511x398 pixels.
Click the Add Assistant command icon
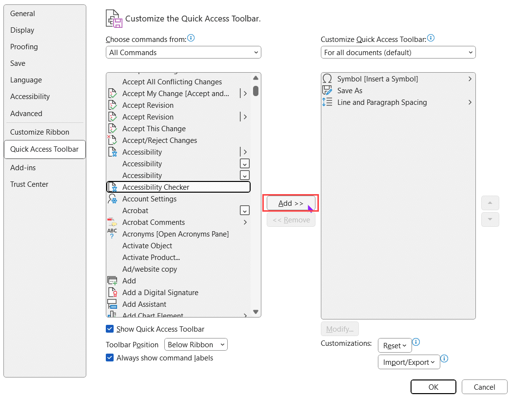(113, 304)
